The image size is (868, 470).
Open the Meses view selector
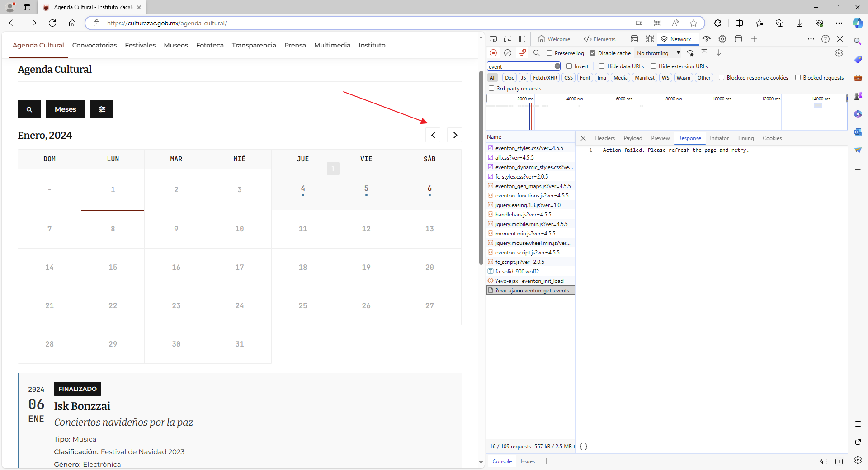tap(66, 109)
